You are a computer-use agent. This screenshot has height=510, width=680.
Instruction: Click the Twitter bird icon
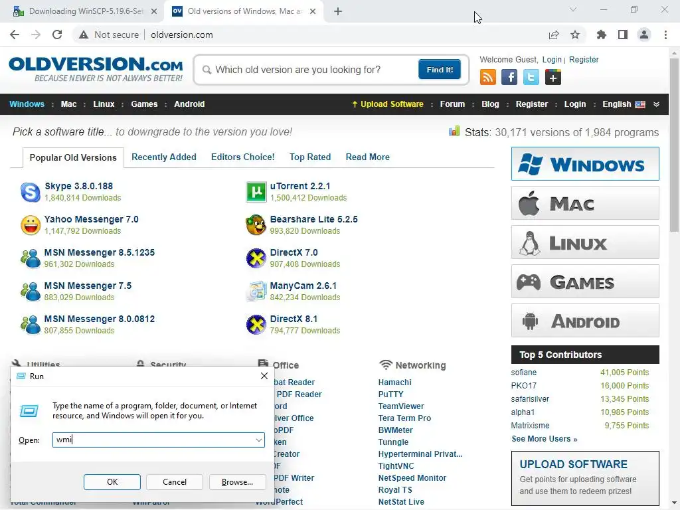pyautogui.click(x=531, y=78)
